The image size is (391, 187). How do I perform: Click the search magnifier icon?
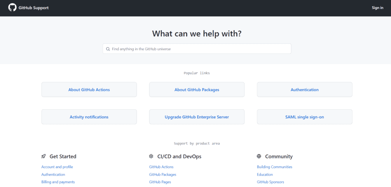[108, 49]
